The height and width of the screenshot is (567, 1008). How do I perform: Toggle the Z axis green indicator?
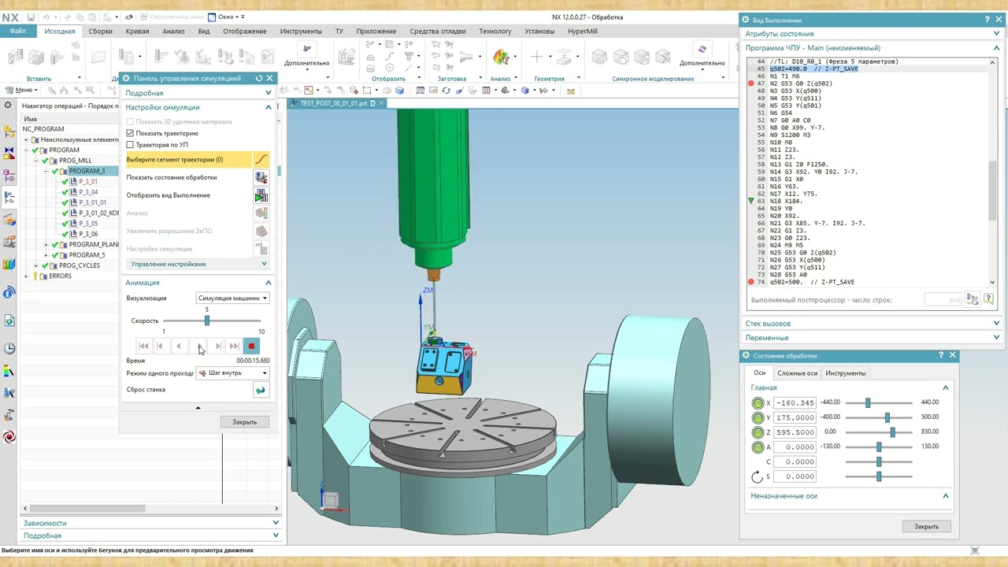point(758,432)
